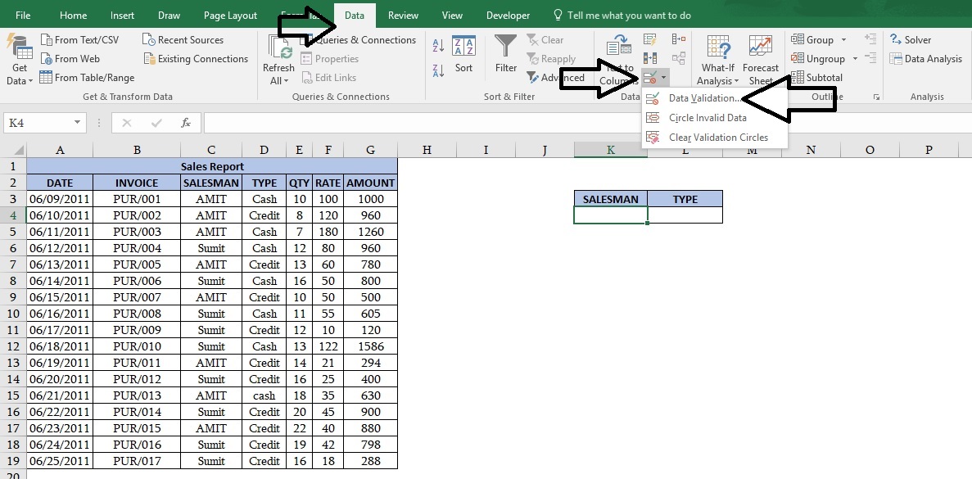Image resolution: width=972 pixels, height=479 pixels.
Task: Open the Get Data menu
Action: point(19,59)
